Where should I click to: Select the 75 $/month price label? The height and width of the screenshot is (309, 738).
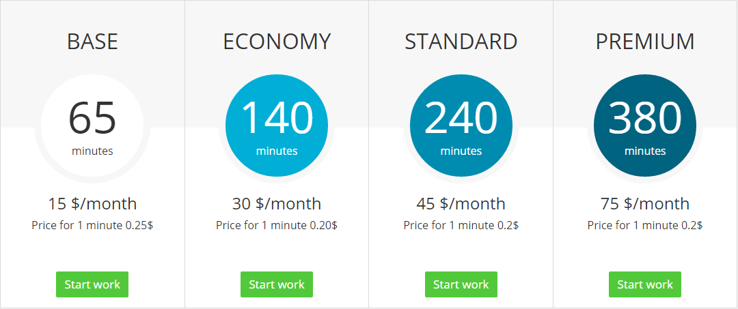(645, 203)
